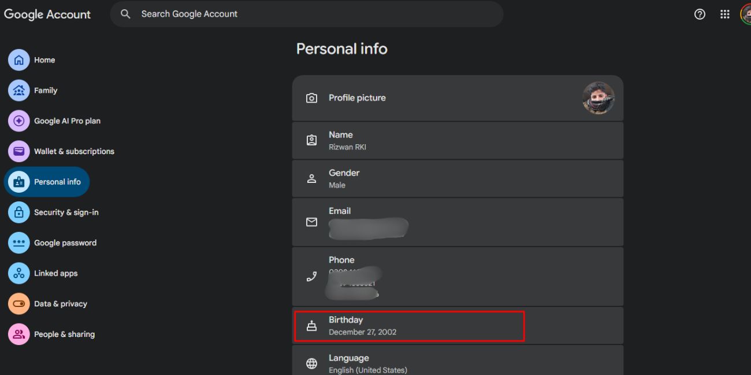
Task: Select the Home menu label
Action: [x=44, y=60]
